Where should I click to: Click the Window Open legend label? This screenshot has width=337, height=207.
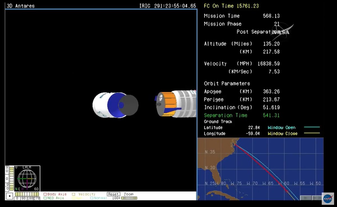click(281, 128)
